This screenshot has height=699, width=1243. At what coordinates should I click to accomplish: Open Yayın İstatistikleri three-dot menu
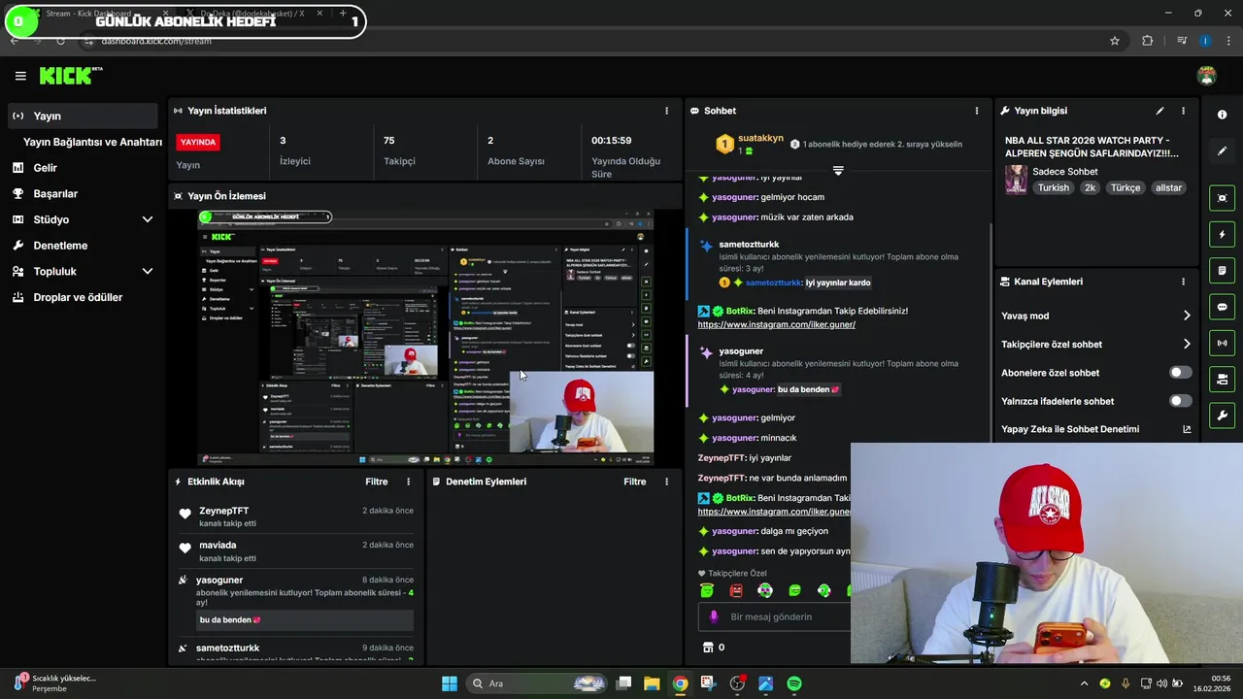[x=666, y=111]
